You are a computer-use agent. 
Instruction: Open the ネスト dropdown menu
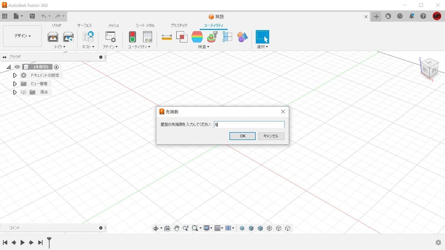coord(88,47)
